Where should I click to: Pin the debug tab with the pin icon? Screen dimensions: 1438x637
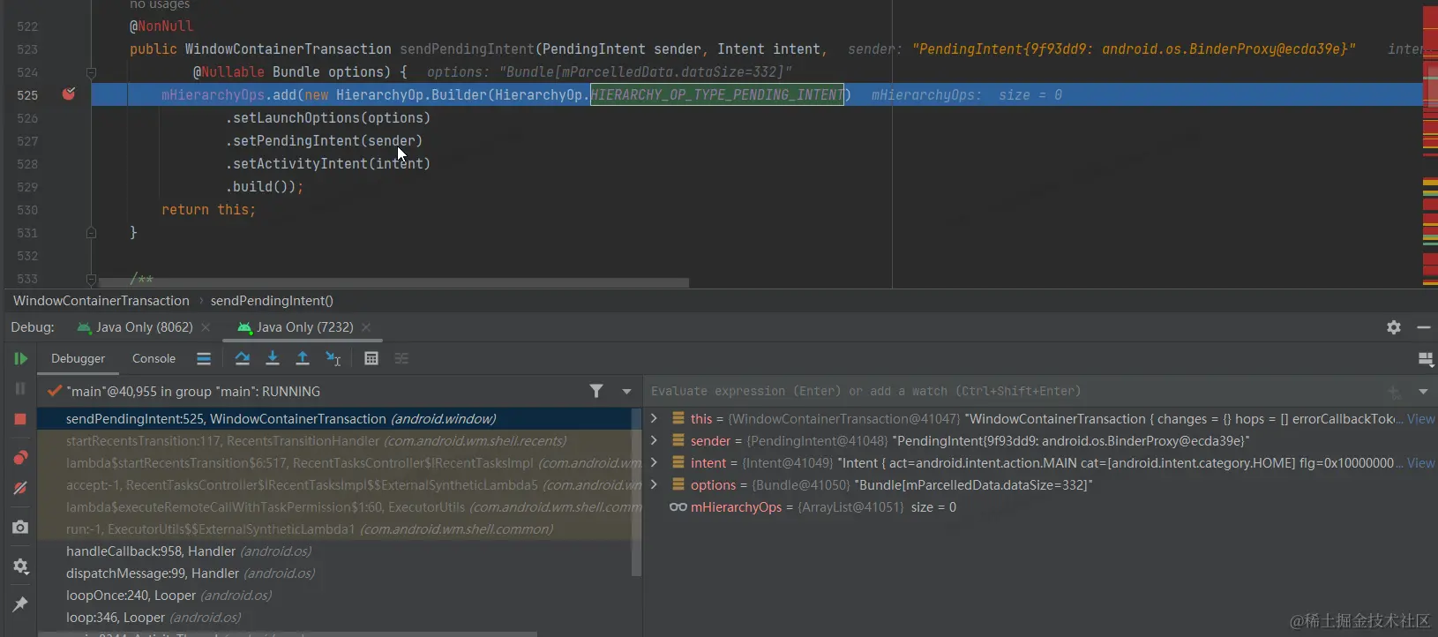tap(20, 604)
